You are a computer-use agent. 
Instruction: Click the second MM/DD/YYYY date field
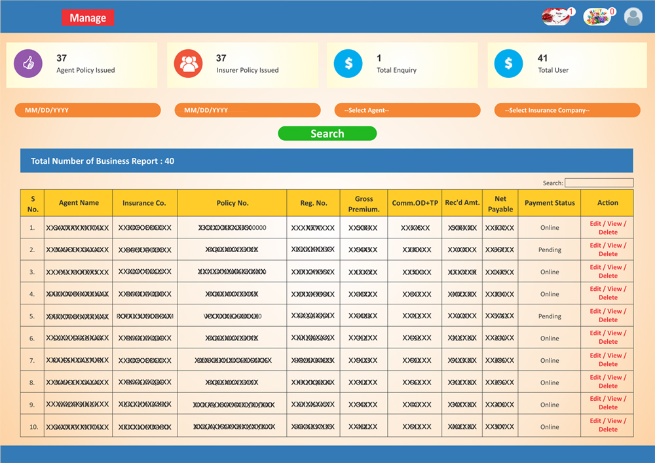click(247, 110)
